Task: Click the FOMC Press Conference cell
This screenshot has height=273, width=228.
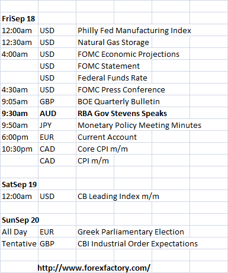Action: tap(121, 90)
